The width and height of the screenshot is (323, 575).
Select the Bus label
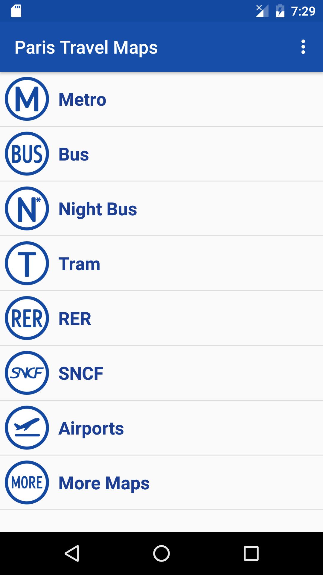pyautogui.click(x=74, y=154)
